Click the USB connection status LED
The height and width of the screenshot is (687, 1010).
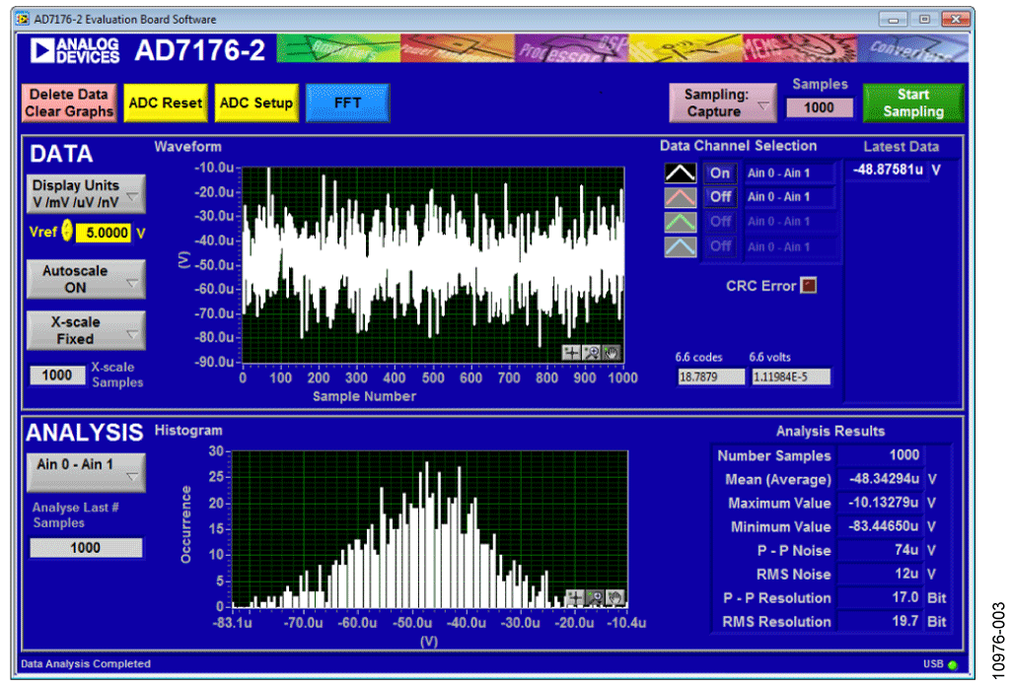953,664
